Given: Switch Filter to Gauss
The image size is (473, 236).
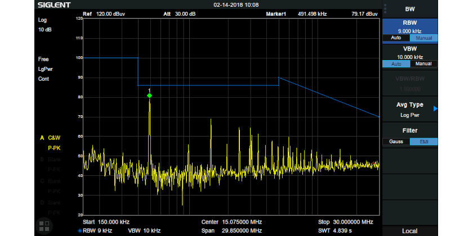Looking at the screenshot, I should point(396,142).
